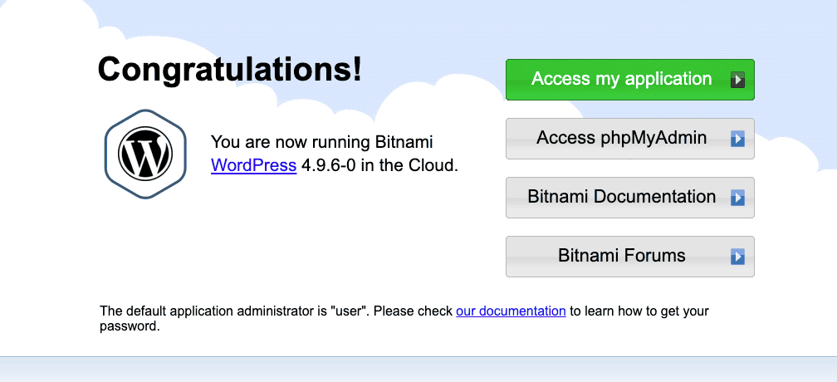Click the word "password." in the note
The height and width of the screenshot is (382, 837).
coord(130,326)
